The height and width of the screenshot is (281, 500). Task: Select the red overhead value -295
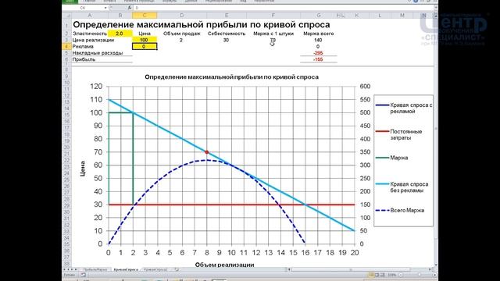(x=318, y=53)
